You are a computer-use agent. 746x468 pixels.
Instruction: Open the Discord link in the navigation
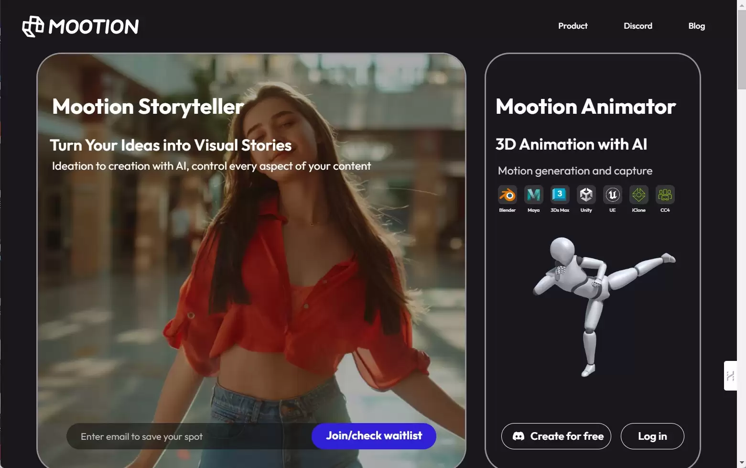click(638, 26)
